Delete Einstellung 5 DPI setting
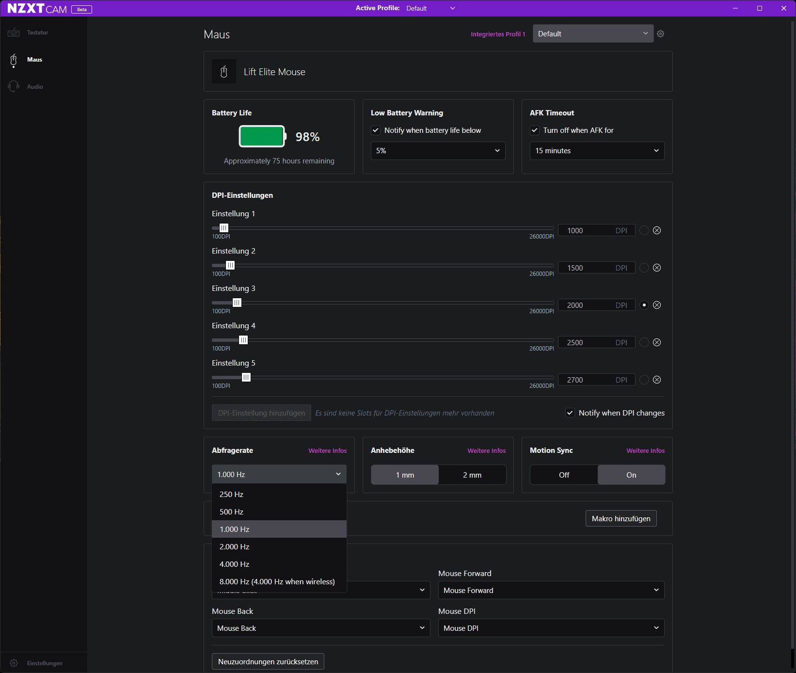The width and height of the screenshot is (796, 673). pyautogui.click(x=657, y=380)
